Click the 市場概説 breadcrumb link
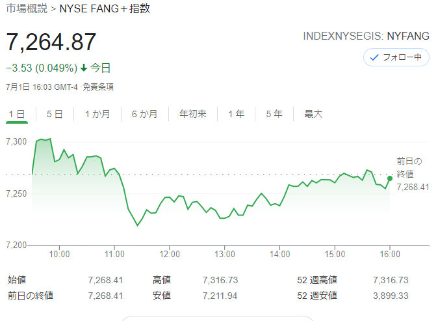This screenshot has height=321, width=438. click(x=27, y=8)
